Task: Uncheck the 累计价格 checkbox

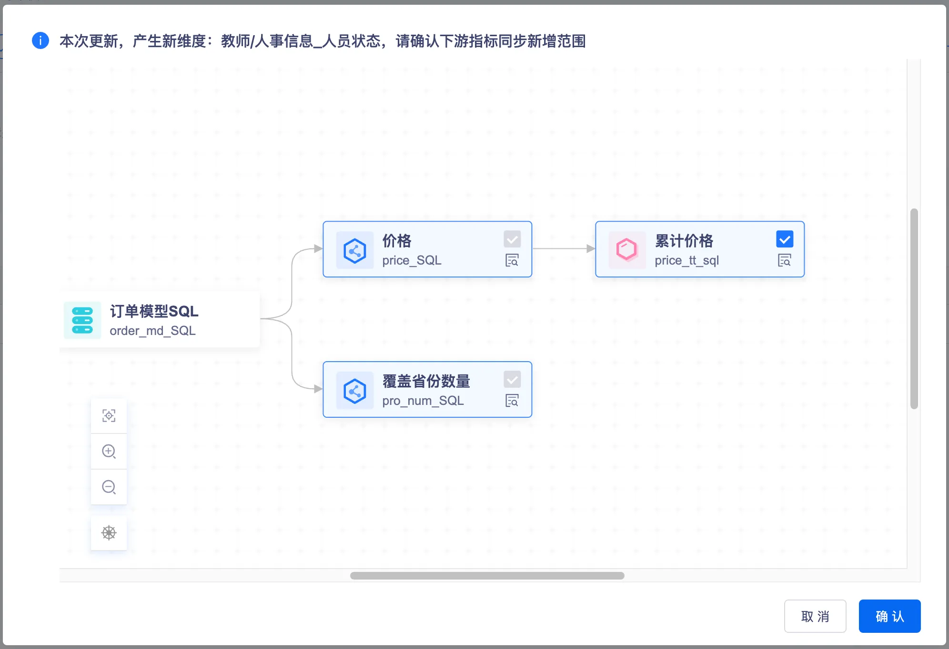Action: 784,239
